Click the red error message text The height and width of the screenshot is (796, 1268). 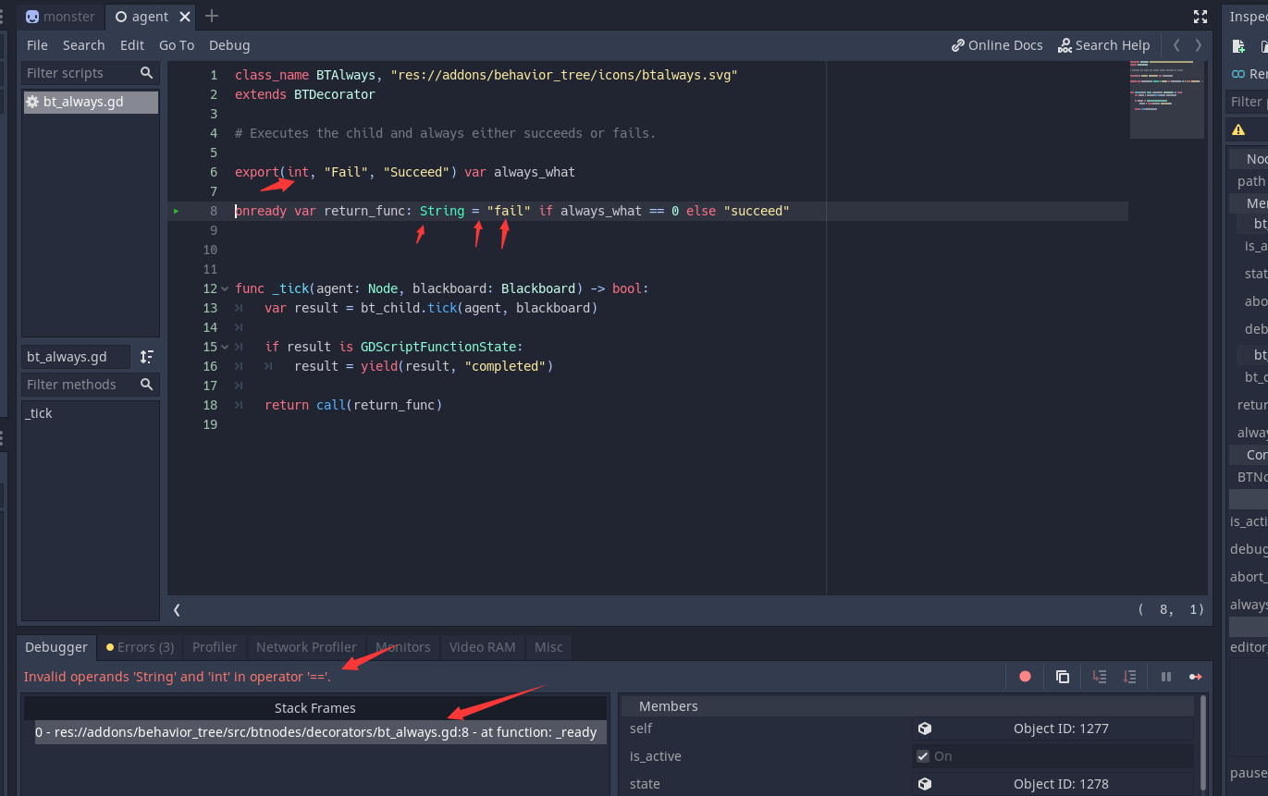coord(178,677)
